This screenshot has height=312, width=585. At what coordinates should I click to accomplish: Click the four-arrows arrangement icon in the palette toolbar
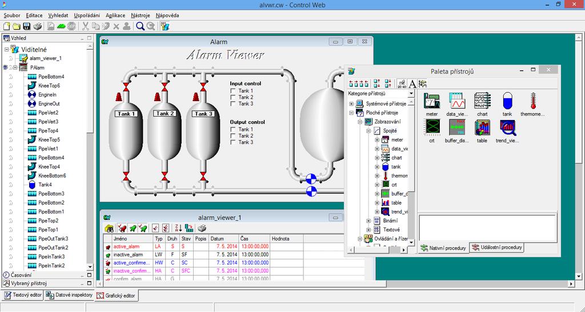pos(359,83)
